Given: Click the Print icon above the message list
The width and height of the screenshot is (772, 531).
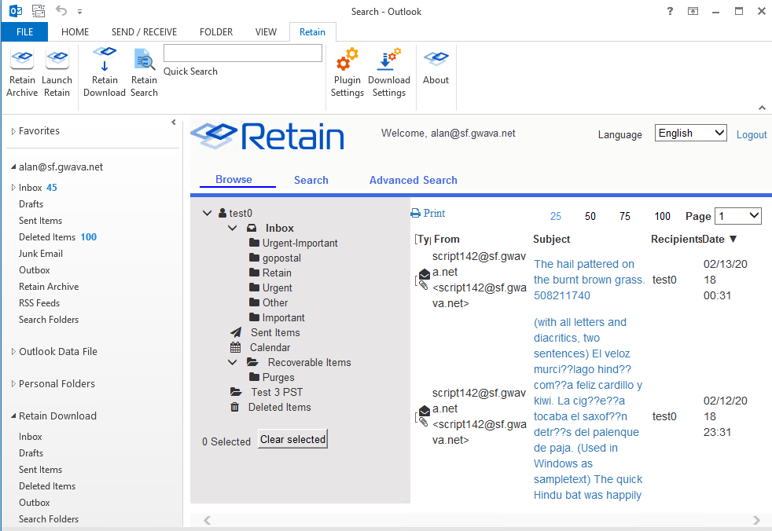Looking at the screenshot, I should pyautogui.click(x=416, y=214).
